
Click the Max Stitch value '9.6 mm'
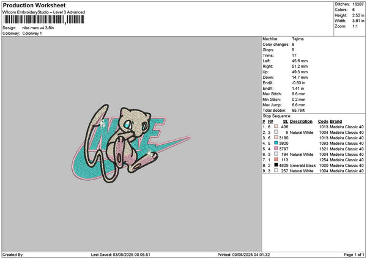(298, 94)
